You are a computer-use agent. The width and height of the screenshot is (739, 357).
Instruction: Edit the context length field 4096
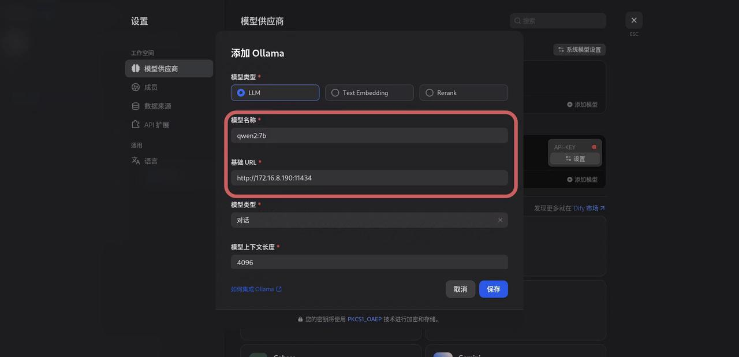point(369,262)
